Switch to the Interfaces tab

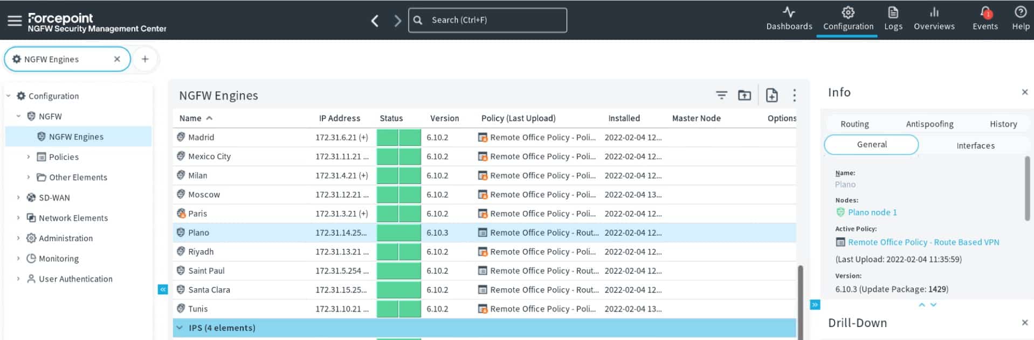pos(975,145)
